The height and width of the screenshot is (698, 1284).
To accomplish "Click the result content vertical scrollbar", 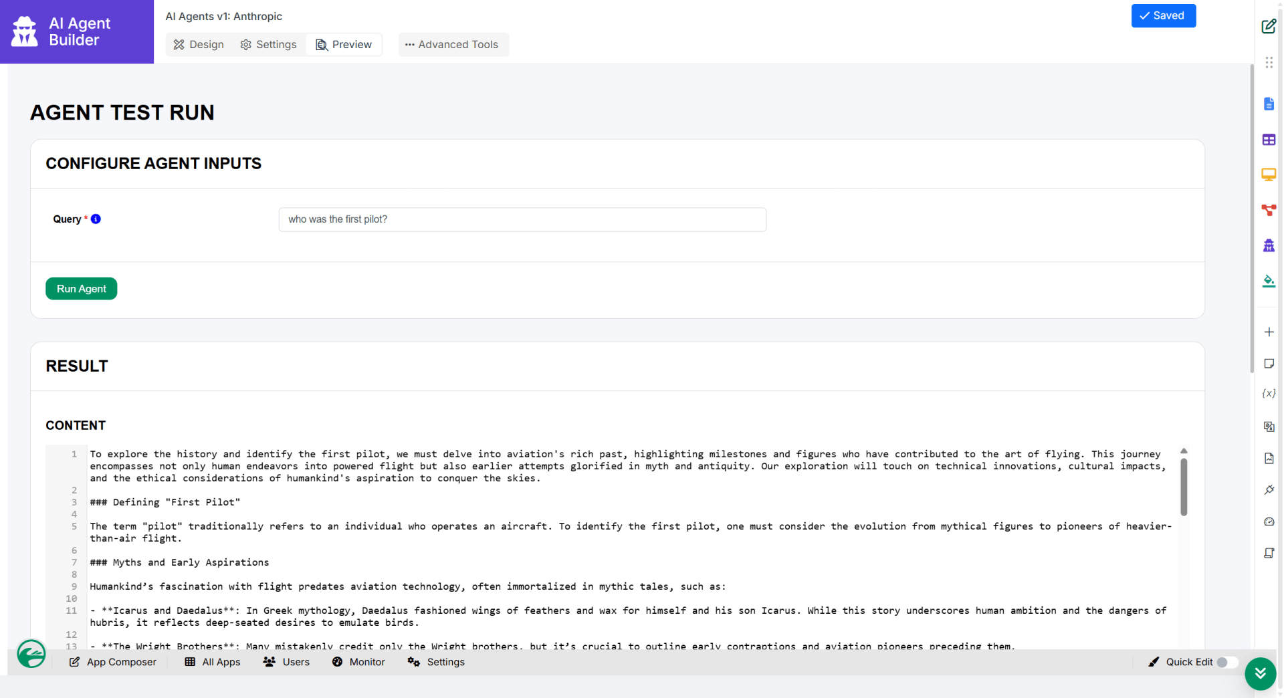I will coord(1183,488).
